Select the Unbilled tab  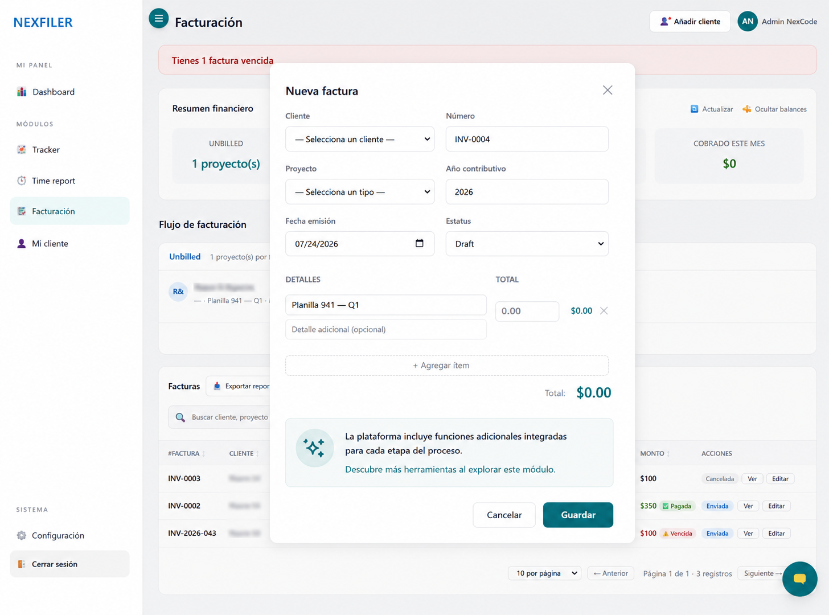[x=185, y=257]
